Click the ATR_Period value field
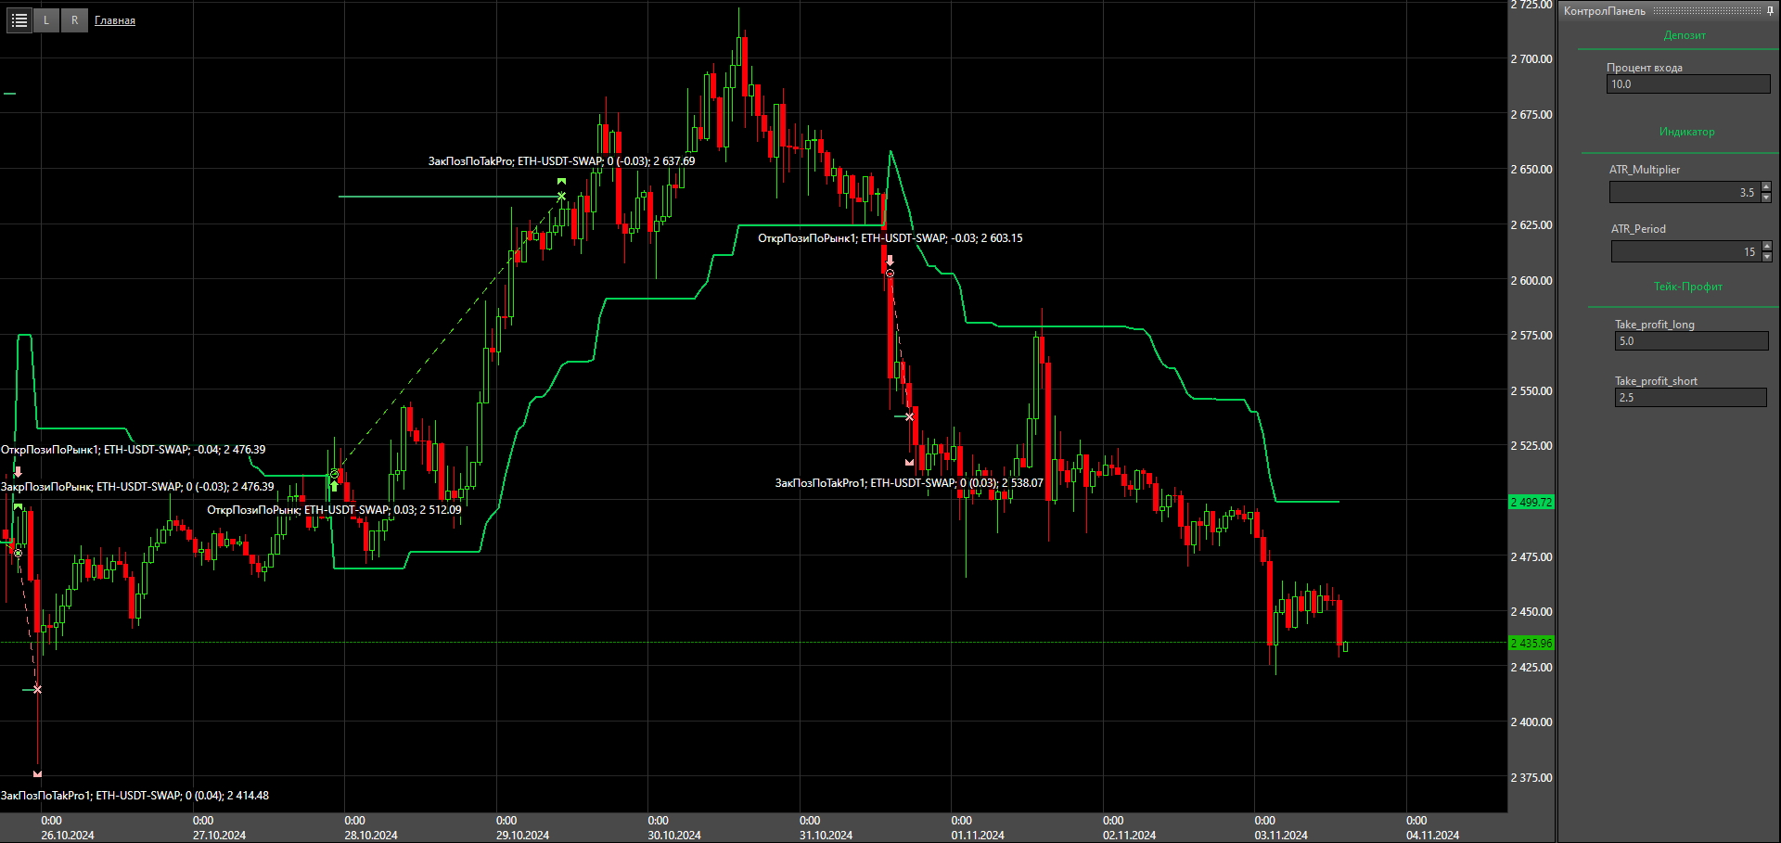This screenshot has height=843, width=1781. tap(1685, 251)
